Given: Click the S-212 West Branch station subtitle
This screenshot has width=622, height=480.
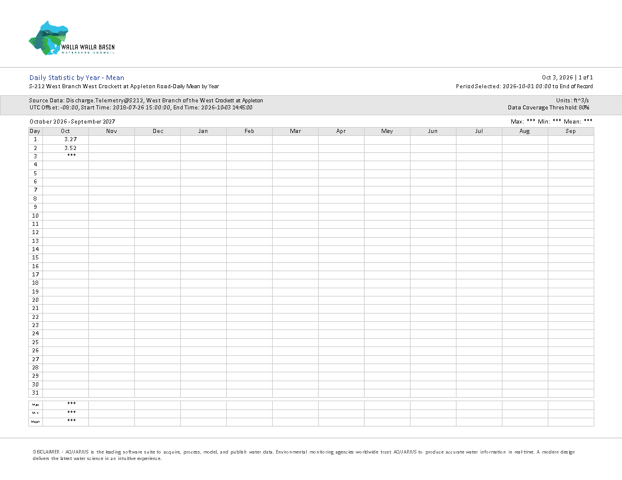Looking at the screenshot, I should tap(124, 86).
